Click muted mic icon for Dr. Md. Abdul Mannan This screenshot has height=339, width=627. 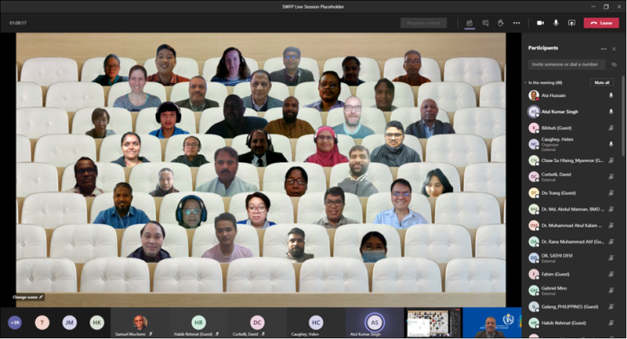point(611,209)
